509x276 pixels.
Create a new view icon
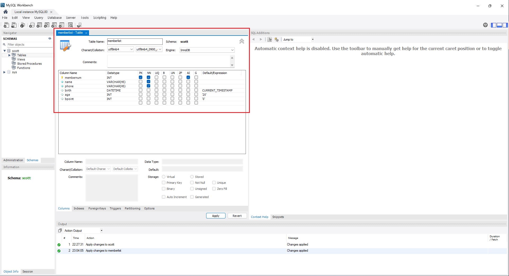[47, 25]
